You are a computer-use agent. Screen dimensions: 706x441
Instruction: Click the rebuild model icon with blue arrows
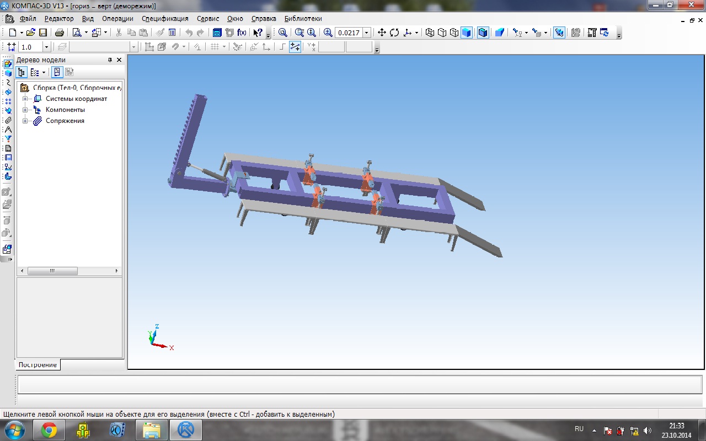[605, 33]
